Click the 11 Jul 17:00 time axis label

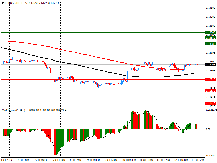tap(164, 160)
